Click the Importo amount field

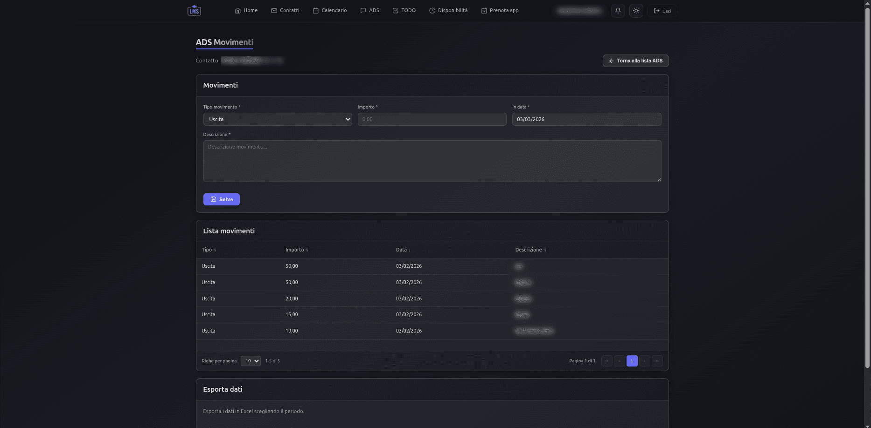[x=432, y=119]
